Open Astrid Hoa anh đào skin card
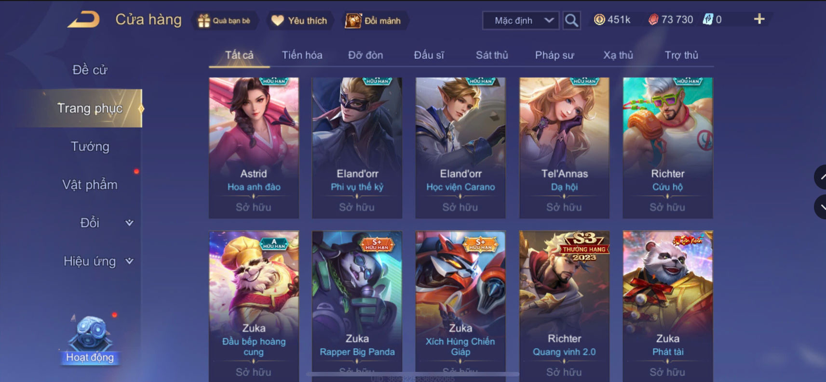The width and height of the screenshot is (826, 382). [254, 148]
